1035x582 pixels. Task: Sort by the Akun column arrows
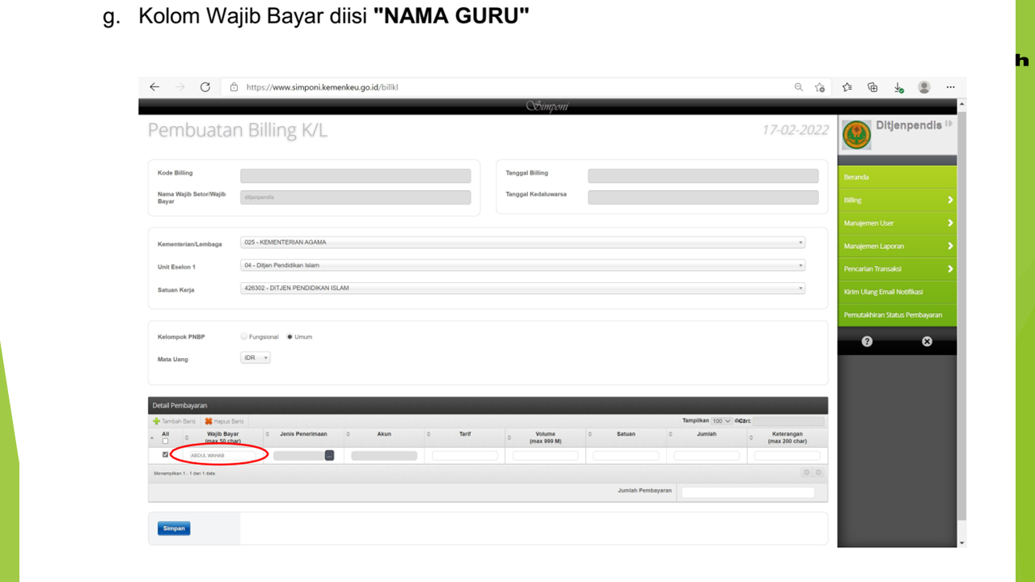coord(349,434)
